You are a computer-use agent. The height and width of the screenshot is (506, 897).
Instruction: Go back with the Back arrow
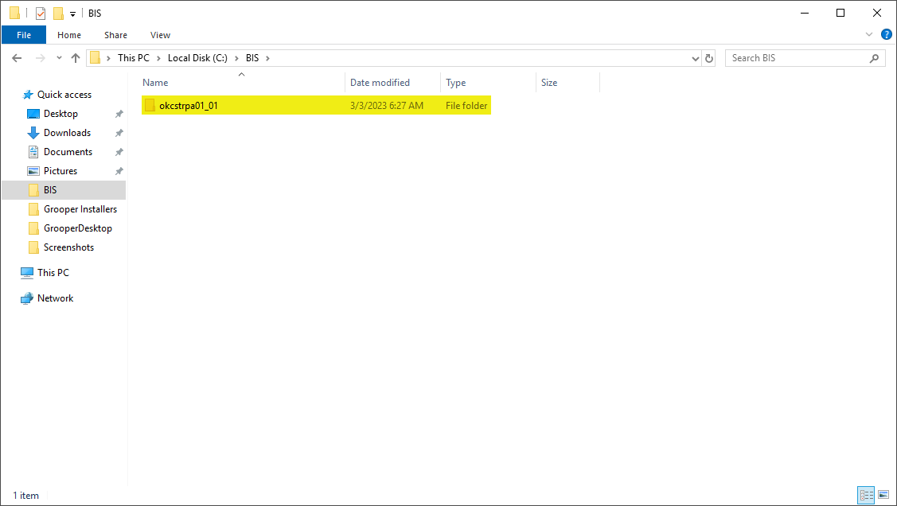(x=18, y=58)
